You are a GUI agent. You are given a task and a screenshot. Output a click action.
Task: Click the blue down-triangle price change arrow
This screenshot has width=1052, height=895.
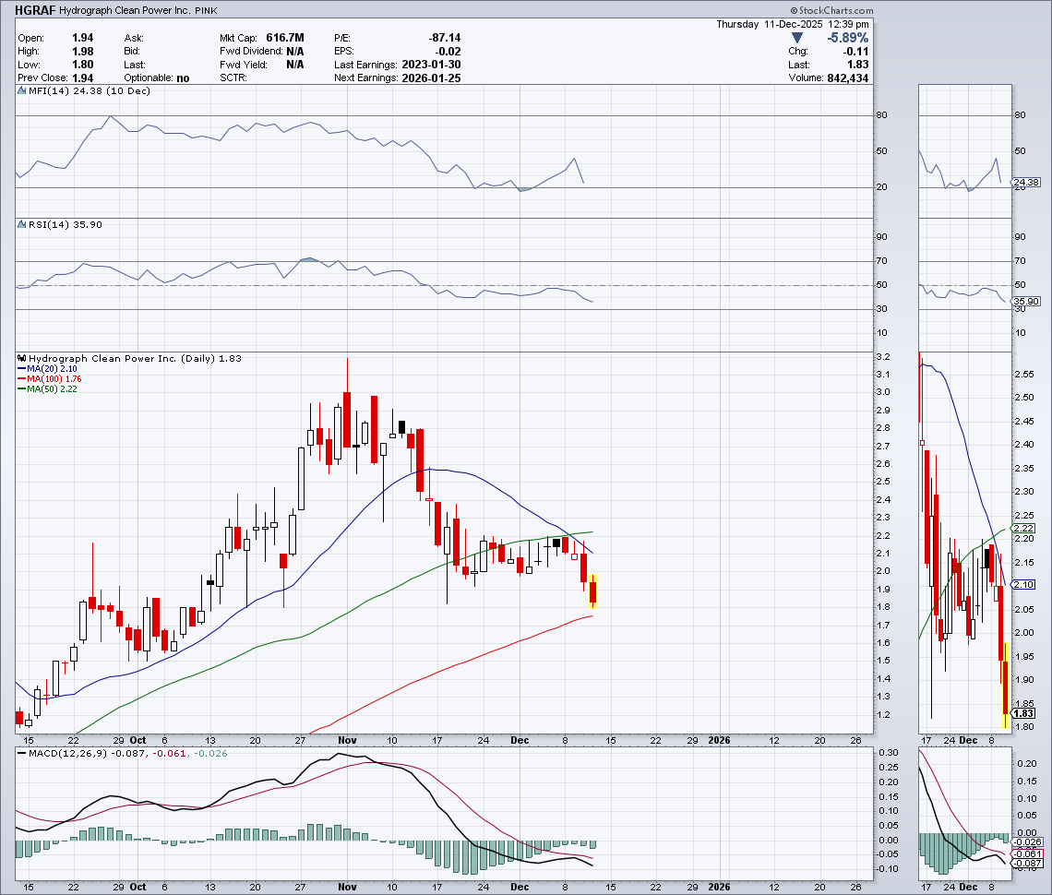797,38
